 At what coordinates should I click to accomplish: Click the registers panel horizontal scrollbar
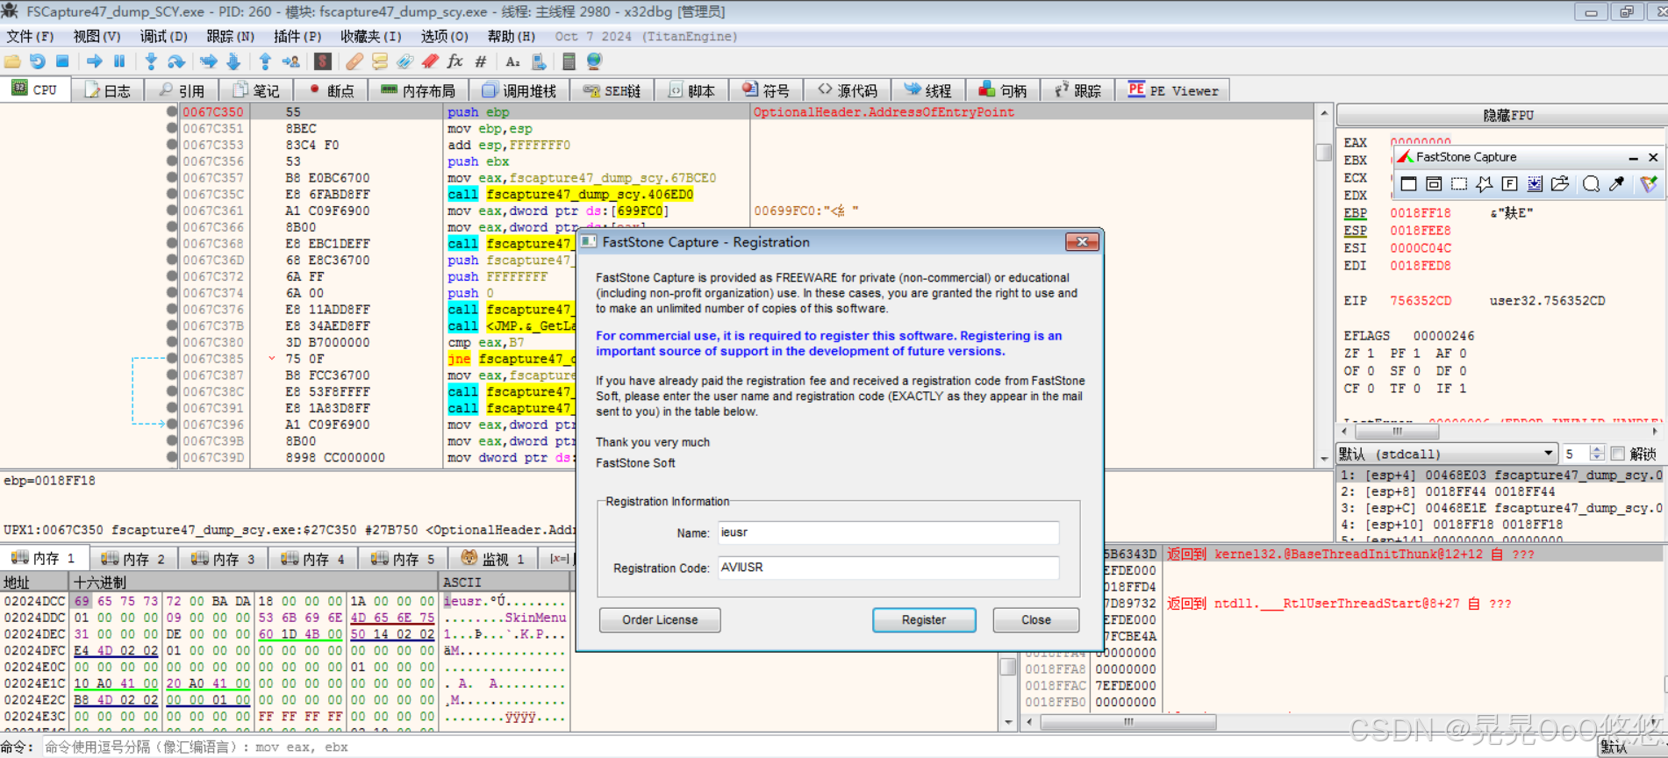[x=1501, y=432]
